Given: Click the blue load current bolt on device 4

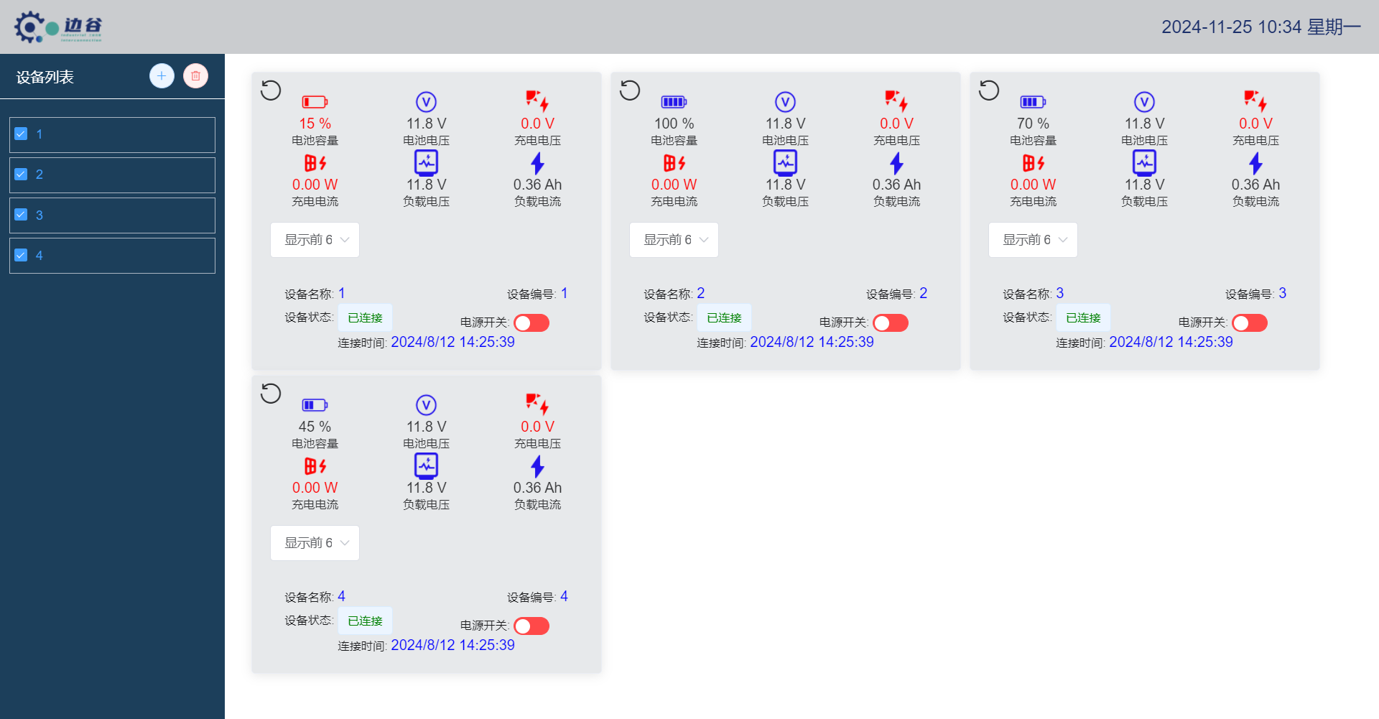Looking at the screenshot, I should coord(537,467).
